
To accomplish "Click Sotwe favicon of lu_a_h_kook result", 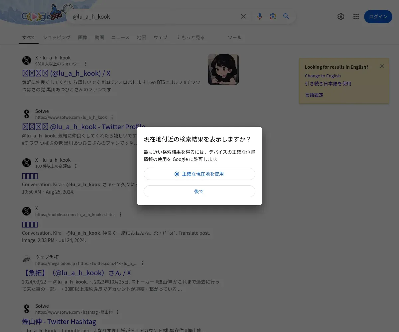I will click(27, 114).
